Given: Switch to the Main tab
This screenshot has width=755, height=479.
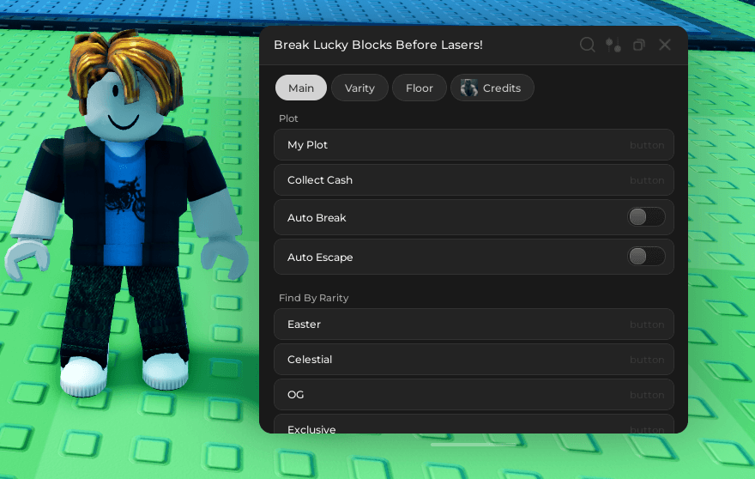Looking at the screenshot, I should pos(301,88).
